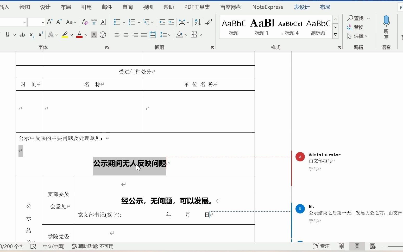The image size is (403, 252).
Task: Open the font dialog launcher
Action: [107, 48]
